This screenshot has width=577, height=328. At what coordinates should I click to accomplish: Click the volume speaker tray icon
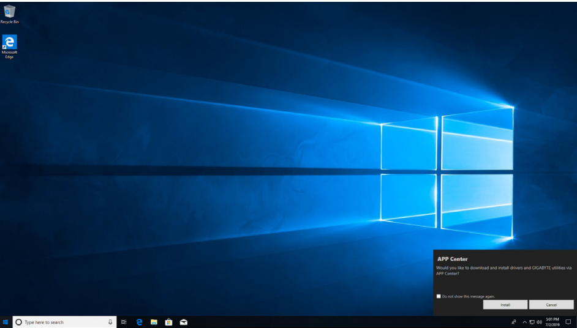[539, 322]
